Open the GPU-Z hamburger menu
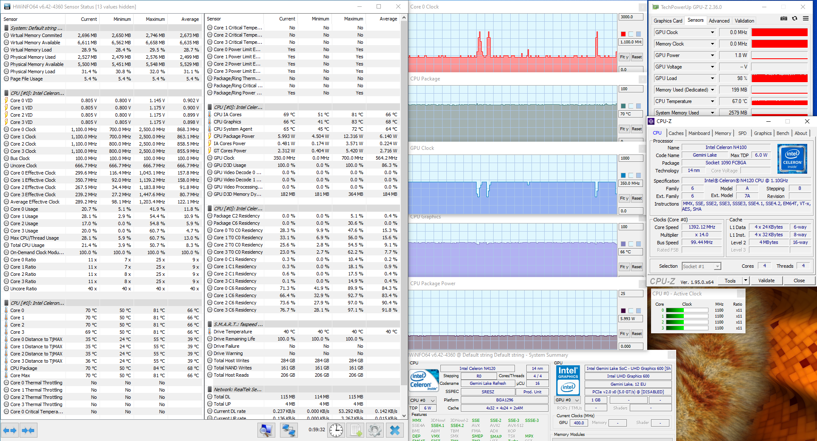The width and height of the screenshot is (817, 441). click(x=806, y=19)
